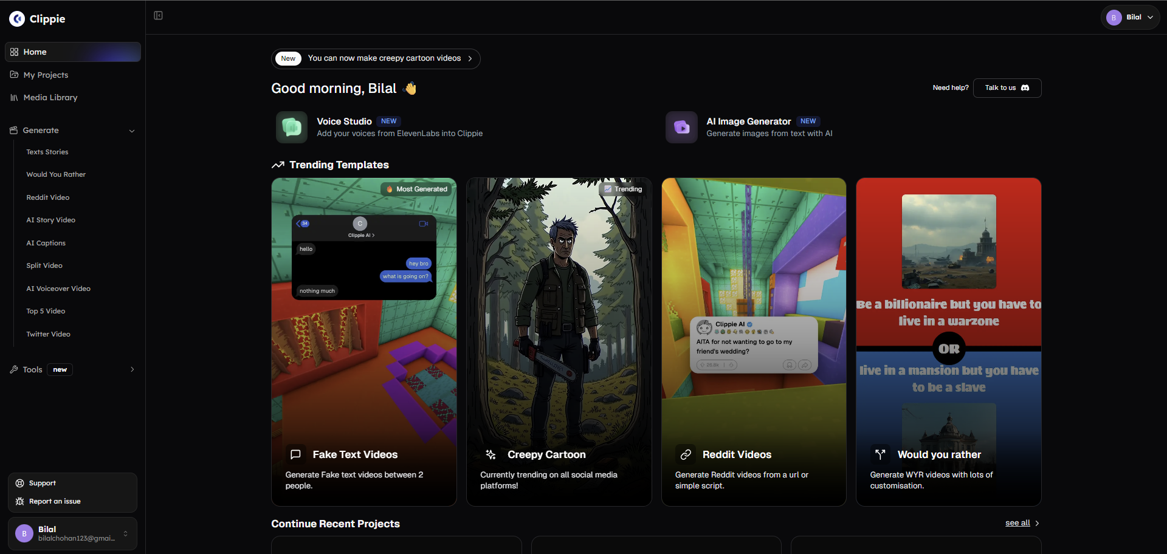The height and width of the screenshot is (554, 1167).
Task: Open the Would you rather template card
Action: (x=949, y=342)
